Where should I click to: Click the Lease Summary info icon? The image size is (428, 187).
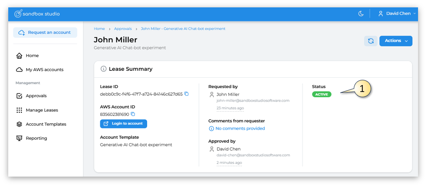(103, 69)
